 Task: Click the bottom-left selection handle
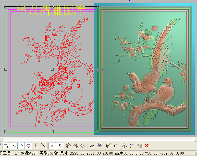(x=6, y=131)
